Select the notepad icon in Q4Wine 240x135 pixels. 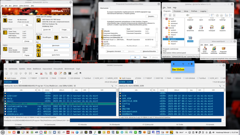click(x=212, y=28)
